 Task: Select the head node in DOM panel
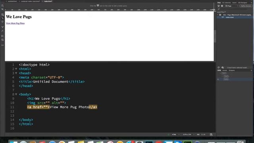[x=226, y=76]
